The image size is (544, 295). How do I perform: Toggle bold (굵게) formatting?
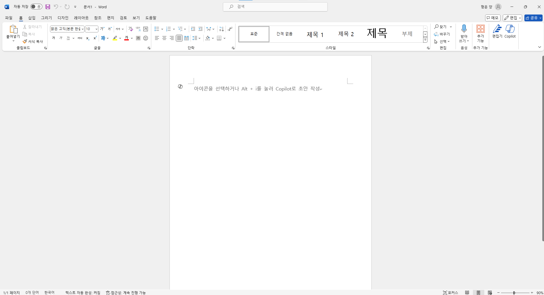coord(53,38)
